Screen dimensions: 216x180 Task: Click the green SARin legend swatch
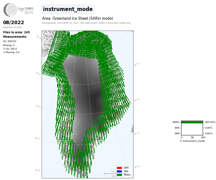tap(119, 175)
